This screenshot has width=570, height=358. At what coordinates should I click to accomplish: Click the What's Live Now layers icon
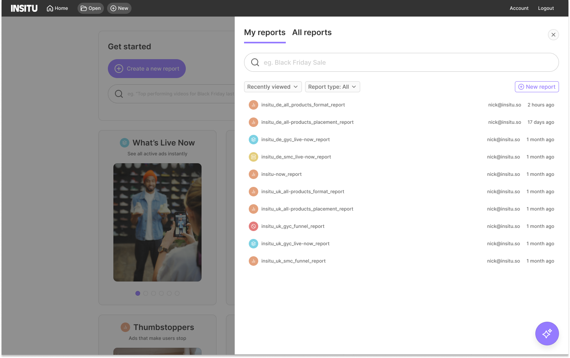124,143
